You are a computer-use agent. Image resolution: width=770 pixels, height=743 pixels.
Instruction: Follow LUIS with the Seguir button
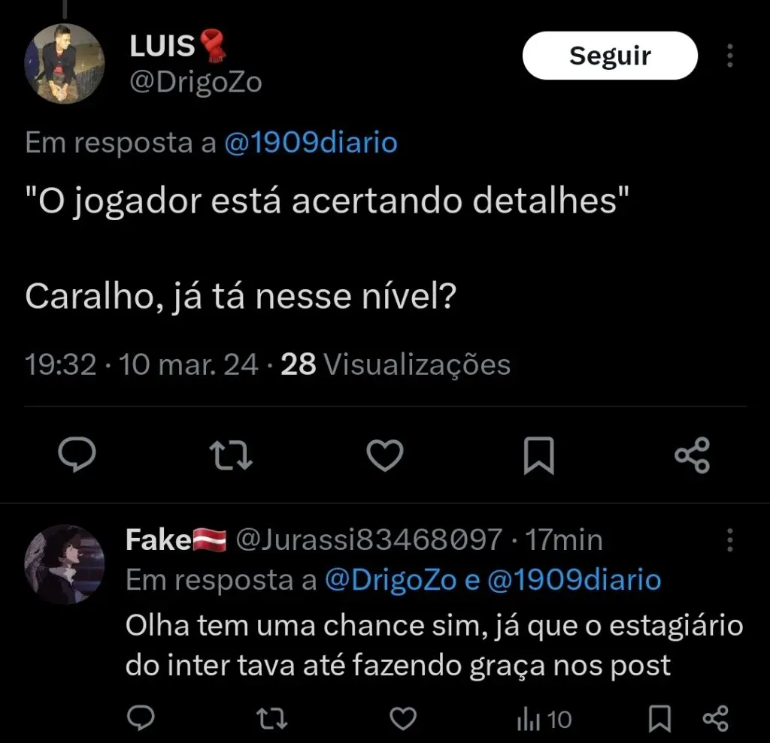tap(610, 56)
